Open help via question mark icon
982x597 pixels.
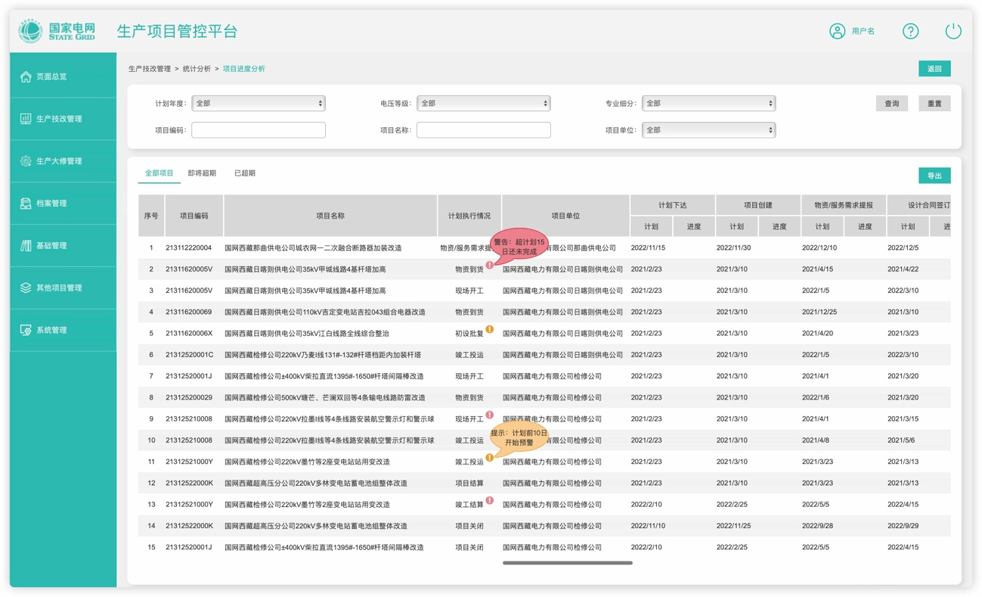tap(910, 31)
